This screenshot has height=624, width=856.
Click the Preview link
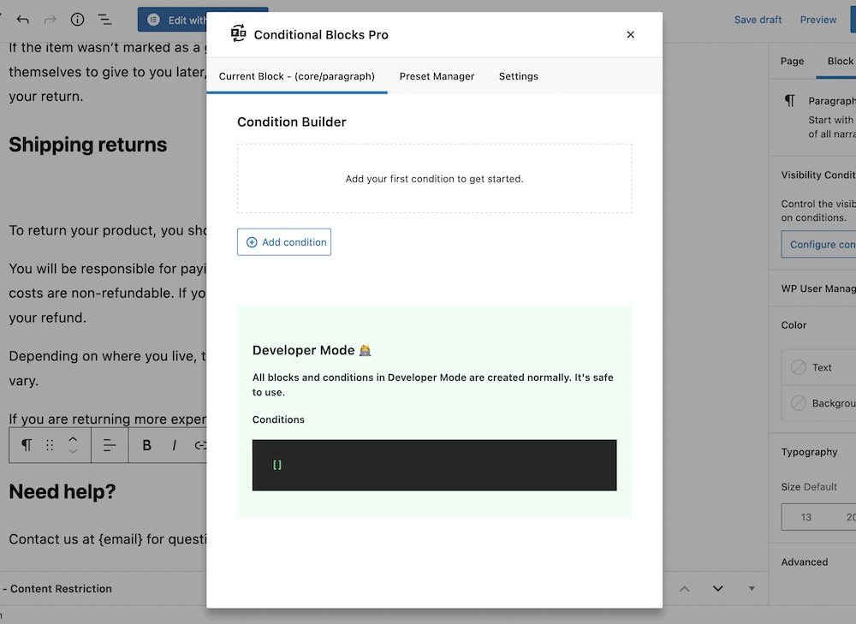[x=817, y=20]
